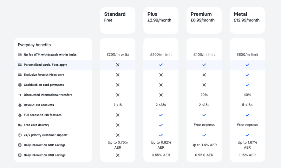
Task: Click the Personalised cards card icon
Action: point(20,65)
